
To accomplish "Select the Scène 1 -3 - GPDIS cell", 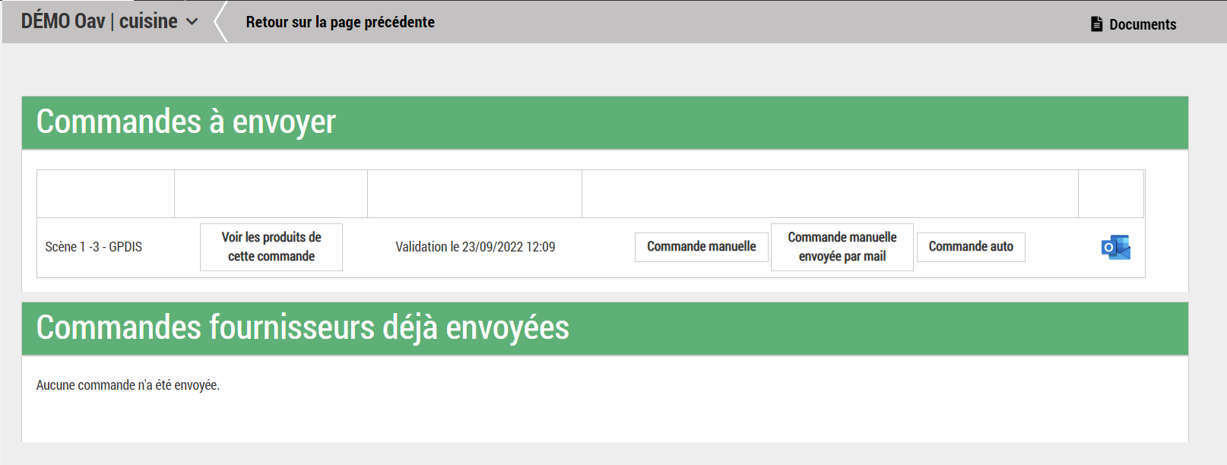I will pos(94,247).
